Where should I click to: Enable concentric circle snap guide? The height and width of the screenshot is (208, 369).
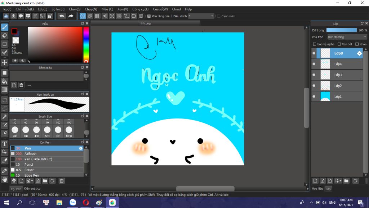click(119, 16)
